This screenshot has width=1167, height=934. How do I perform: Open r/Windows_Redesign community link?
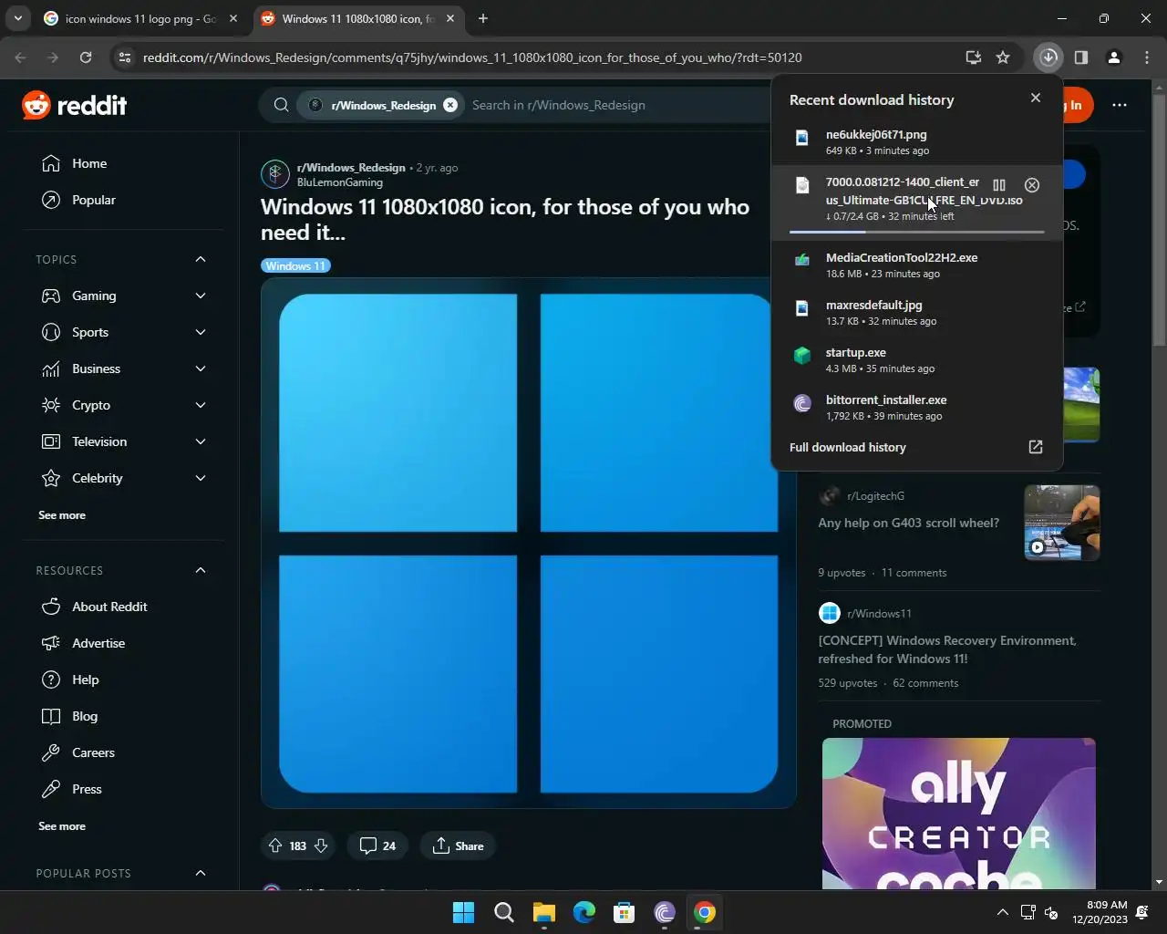click(351, 168)
